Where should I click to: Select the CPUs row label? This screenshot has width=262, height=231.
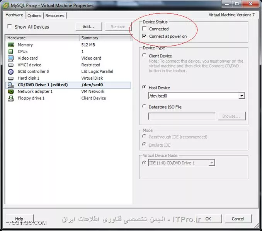point(22,51)
